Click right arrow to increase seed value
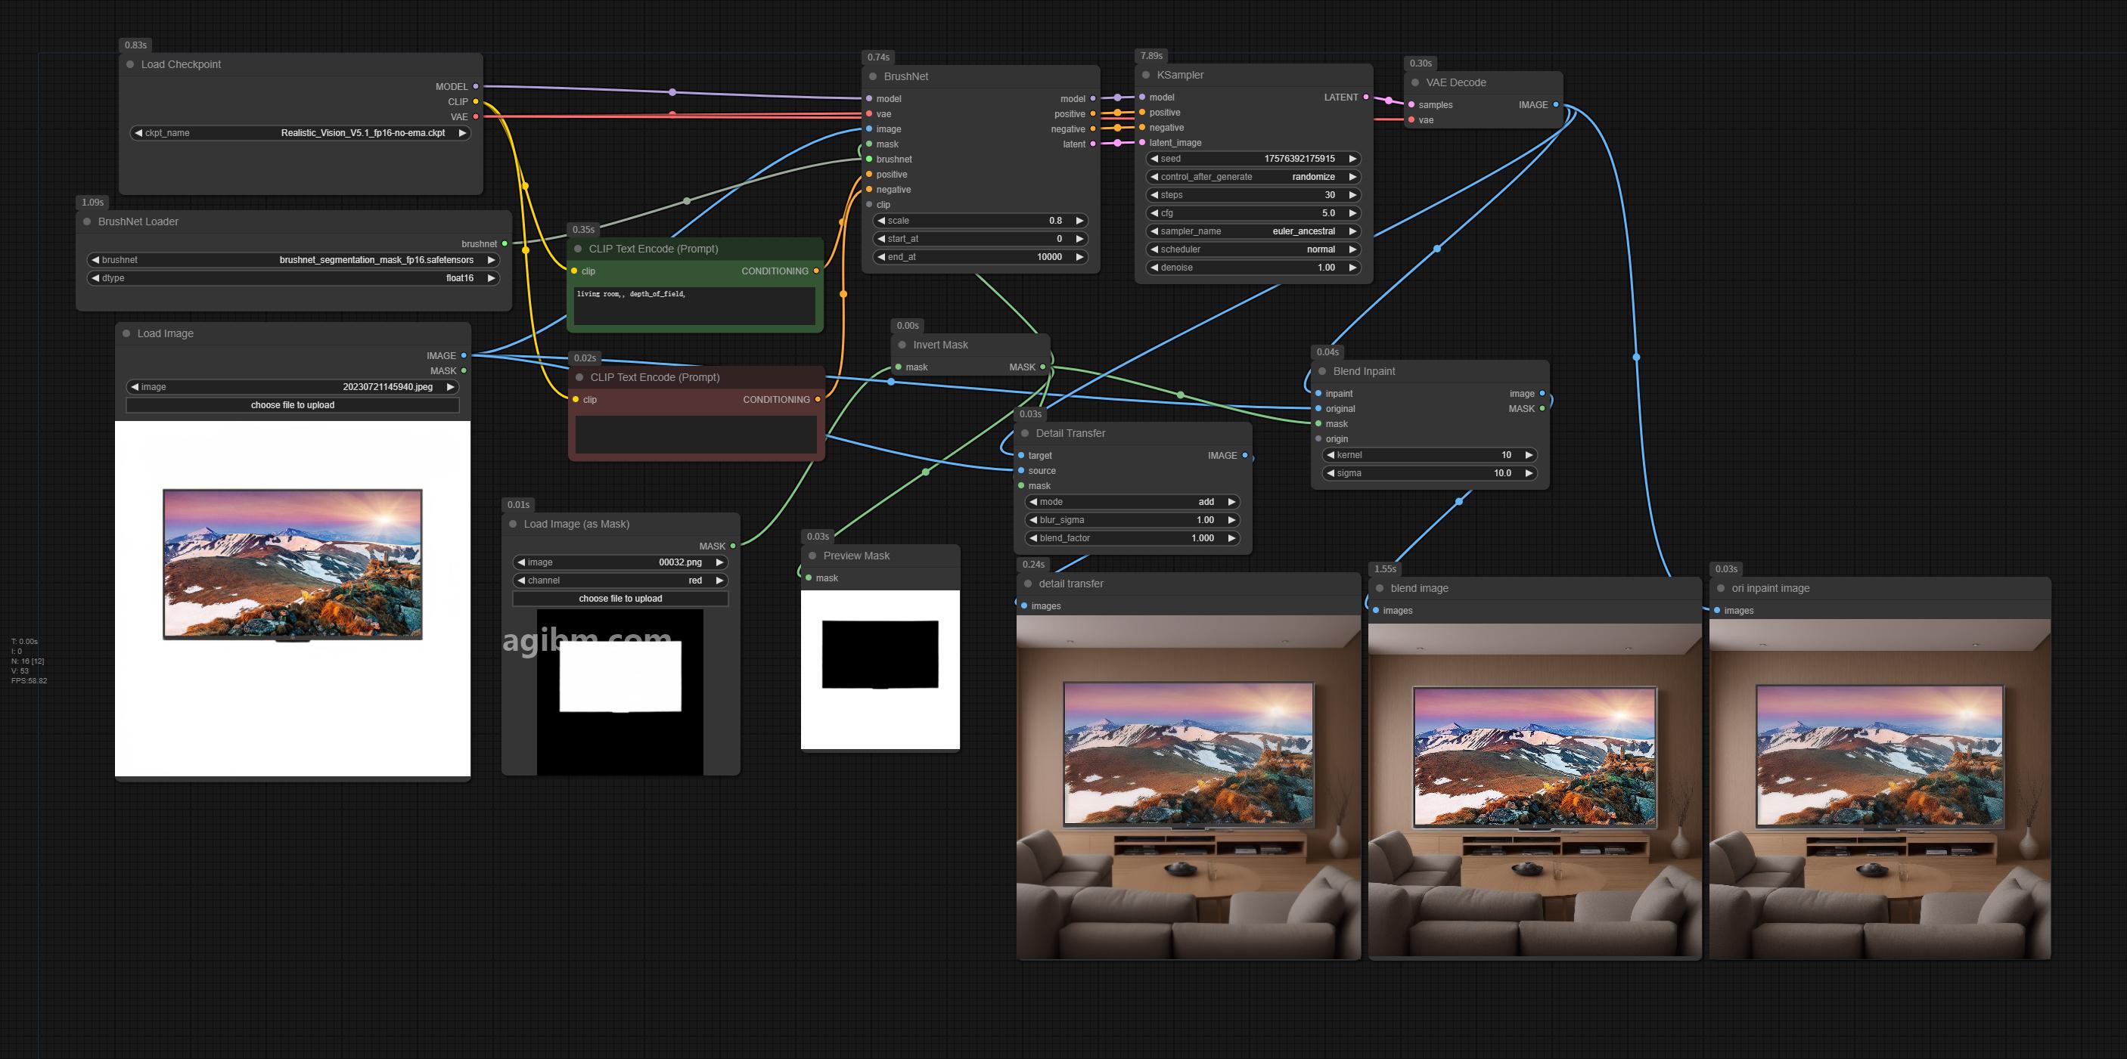 click(x=1352, y=159)
